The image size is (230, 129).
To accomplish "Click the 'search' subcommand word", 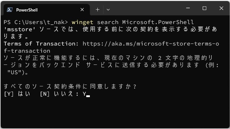I will tap(108, 22).
